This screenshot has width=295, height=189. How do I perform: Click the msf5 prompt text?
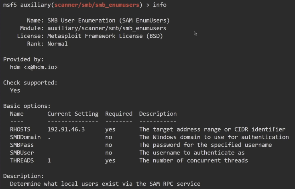tap(10, 5)
